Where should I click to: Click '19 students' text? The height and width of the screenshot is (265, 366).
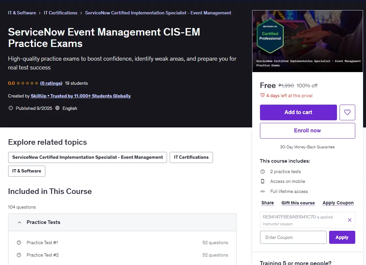coord(76,83)
